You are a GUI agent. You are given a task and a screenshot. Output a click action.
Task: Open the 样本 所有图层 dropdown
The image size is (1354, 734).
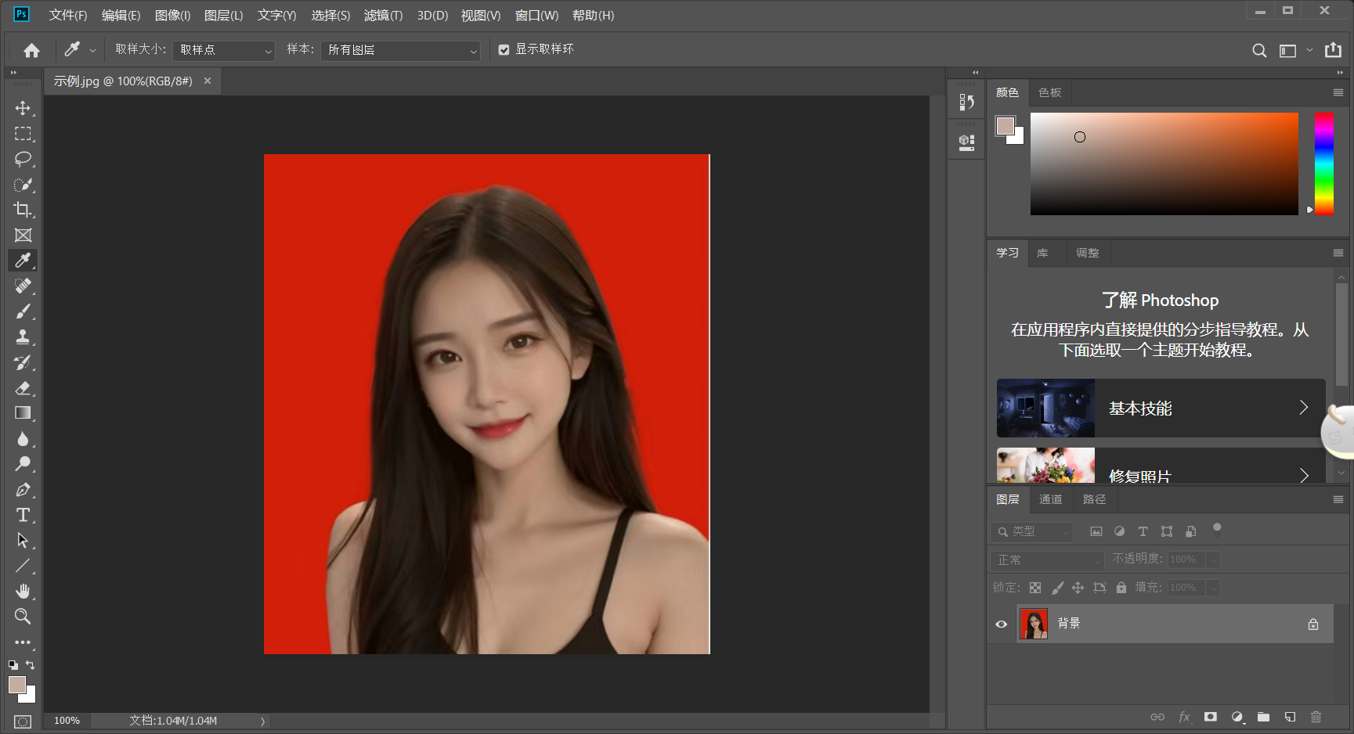tap(400, 50)
